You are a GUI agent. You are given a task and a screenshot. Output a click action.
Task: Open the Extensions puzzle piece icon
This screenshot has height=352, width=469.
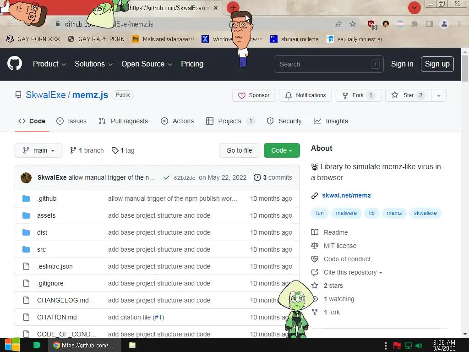pyautogui.click(x=414, y=24)
